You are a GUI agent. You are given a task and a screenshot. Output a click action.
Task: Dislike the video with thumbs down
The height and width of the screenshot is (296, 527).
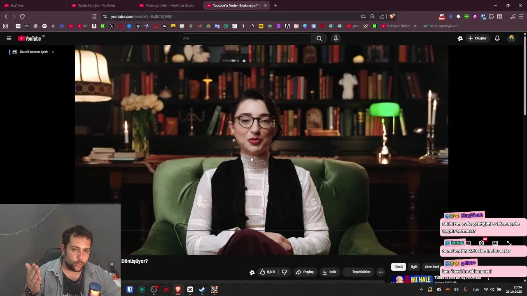tap(284, 272)
